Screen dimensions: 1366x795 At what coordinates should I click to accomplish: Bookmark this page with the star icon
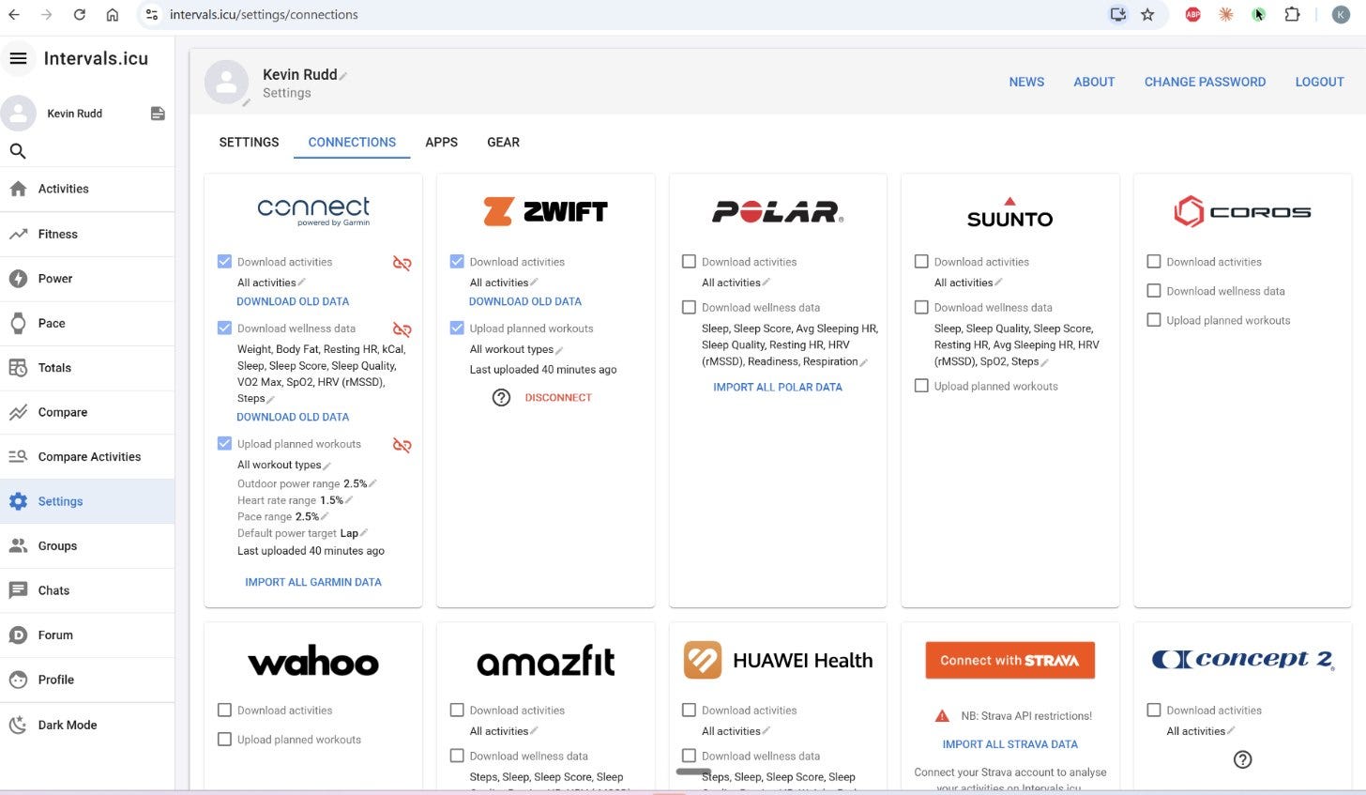click(x=1147, y=14)
